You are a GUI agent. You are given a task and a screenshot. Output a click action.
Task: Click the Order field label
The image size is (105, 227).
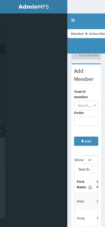(79, 113)
